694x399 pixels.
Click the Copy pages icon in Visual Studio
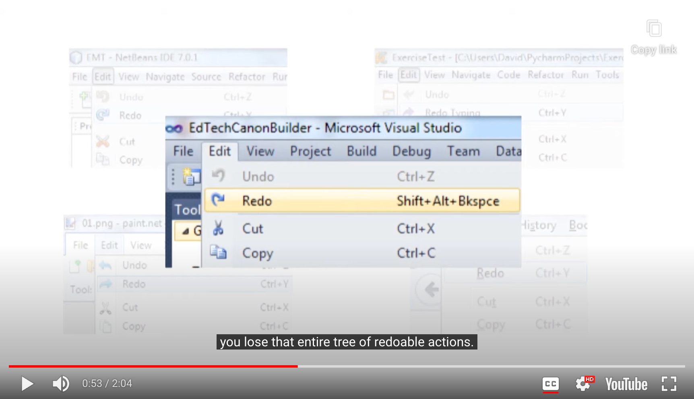pos(218,252)
